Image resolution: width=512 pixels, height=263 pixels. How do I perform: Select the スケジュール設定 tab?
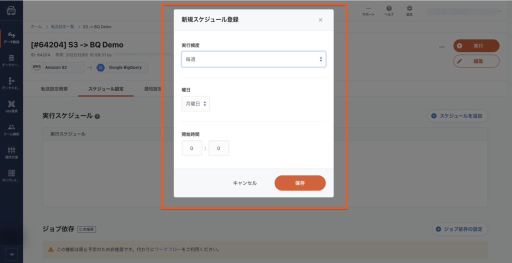click(x=106, y=89)
